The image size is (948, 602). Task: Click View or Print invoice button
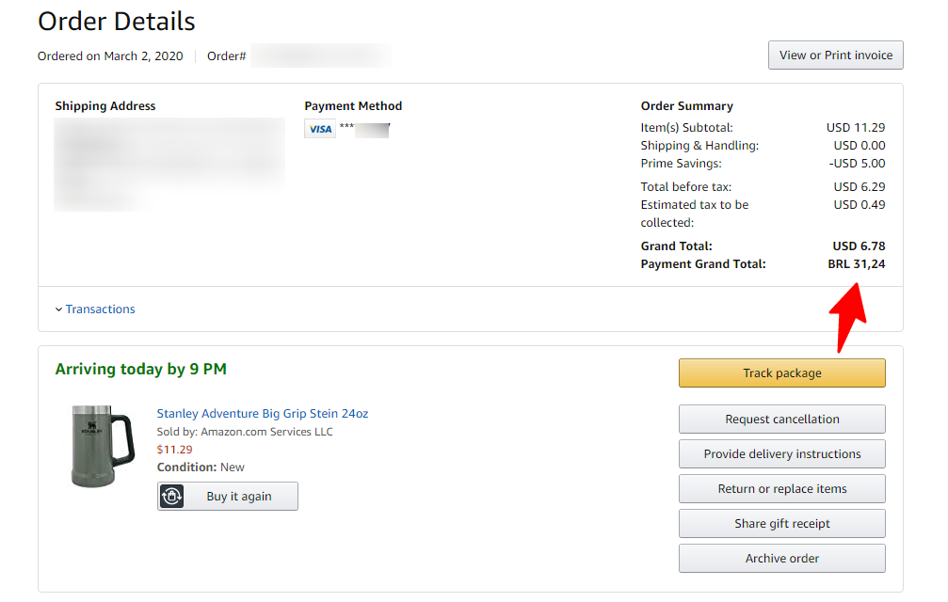[x=836, y=55]
